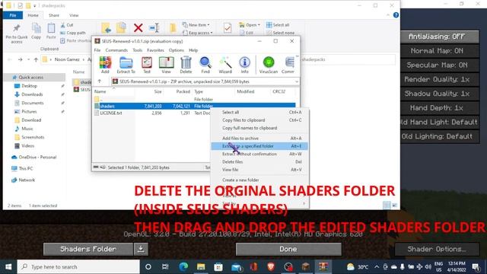Click the Paste icon in Explorer ribbon
Viewport: 487px width, 274px height.
coord(51,31)
